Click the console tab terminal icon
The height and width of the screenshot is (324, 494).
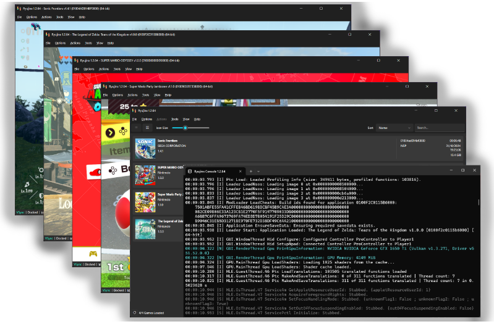190,172
